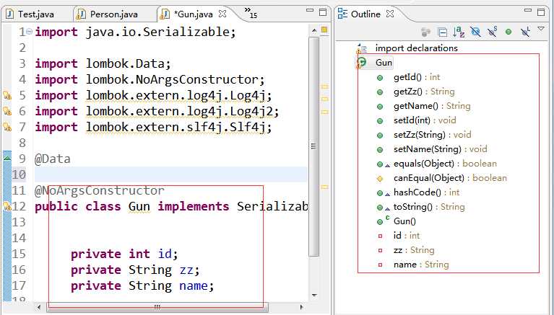Toggle Hide Fields in Outline toolbar
Viewport: 554px width, 315px height.
[x=475, y=32]
